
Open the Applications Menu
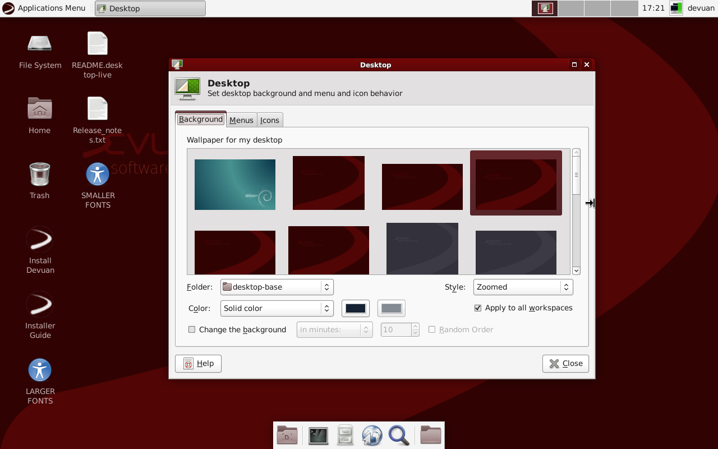[44, 8]
